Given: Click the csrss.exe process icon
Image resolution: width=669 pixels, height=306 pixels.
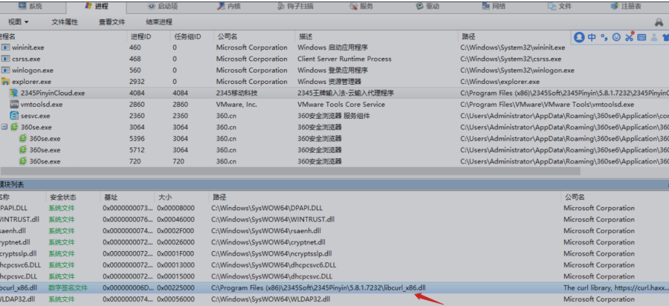Looking at the screenshot, I should (5, 59).
